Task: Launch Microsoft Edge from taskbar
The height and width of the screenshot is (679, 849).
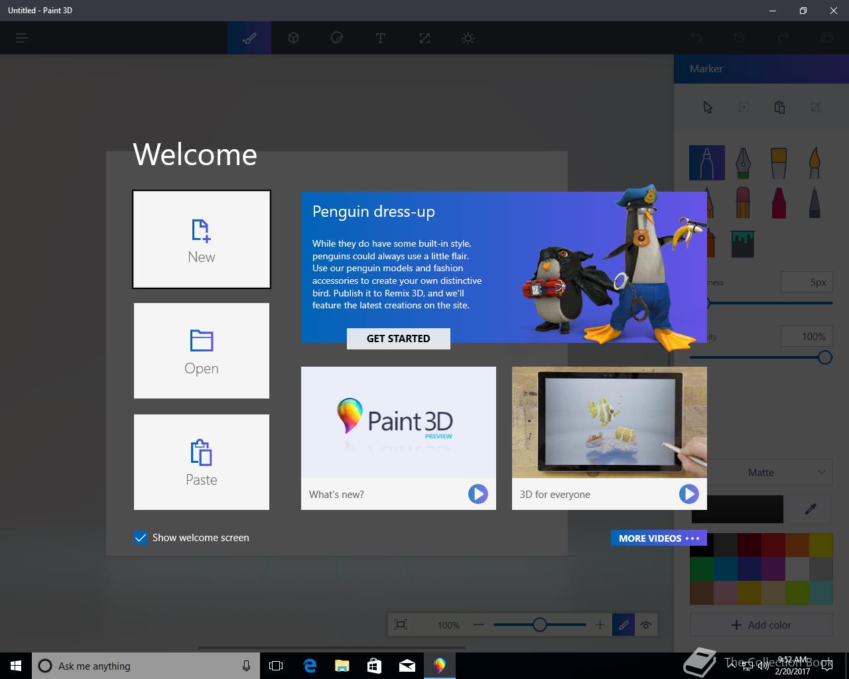Action: click(x=309, y=666)
